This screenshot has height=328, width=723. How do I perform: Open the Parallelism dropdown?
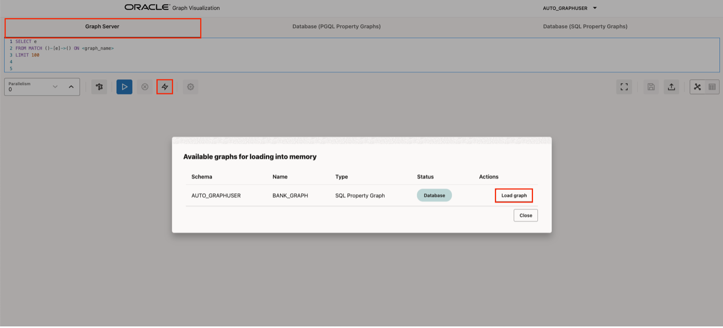[x=55, y=86]
